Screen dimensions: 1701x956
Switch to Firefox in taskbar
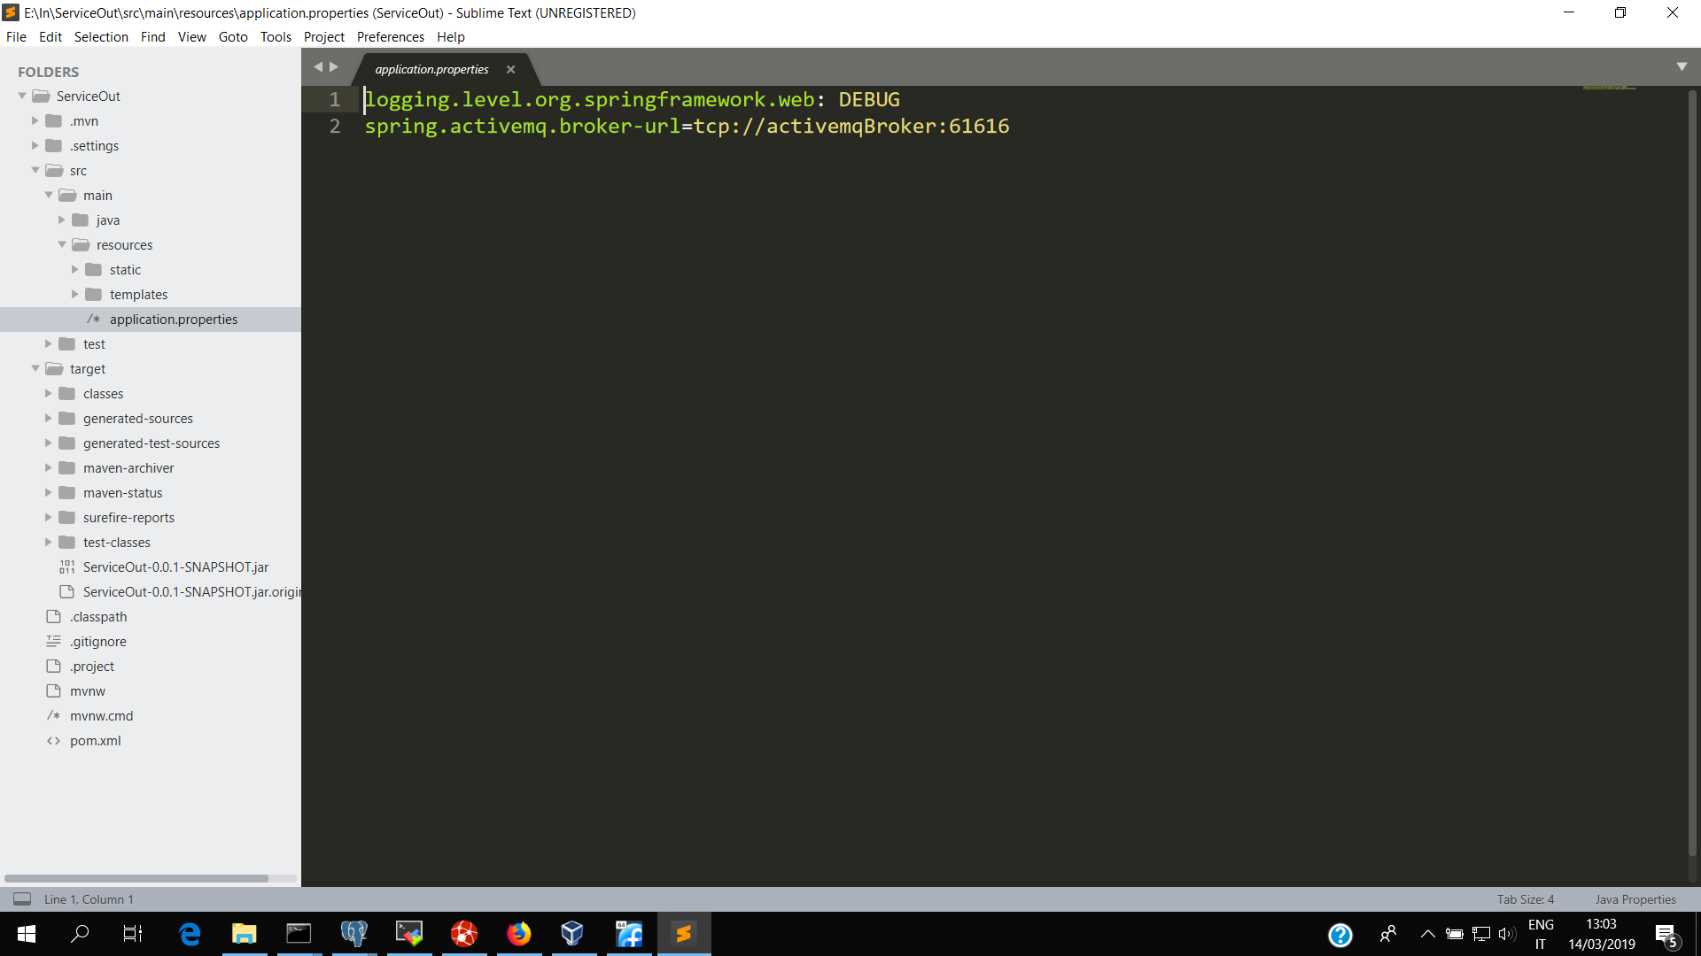point(519,934)
